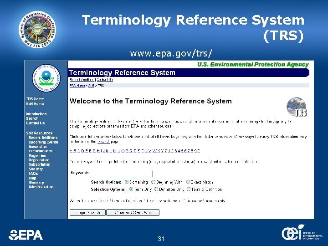Image resolution: width=328 pixels, height=246 pixels.
Task: Click Contact Us link below the title bar
Action: 105,80
